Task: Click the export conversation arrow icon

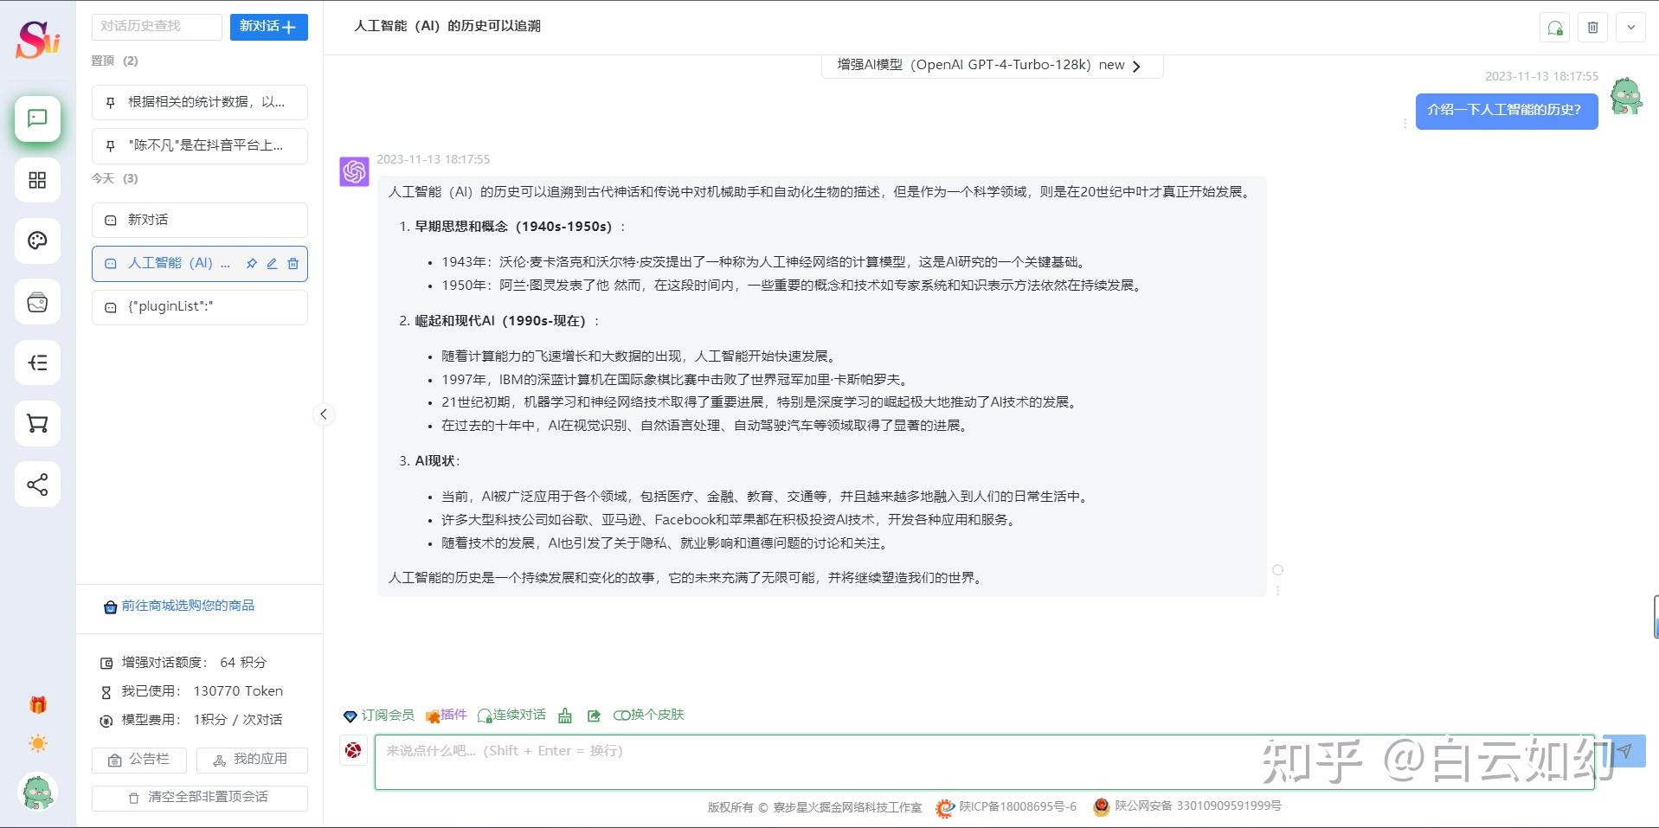Action: [594, 716]
